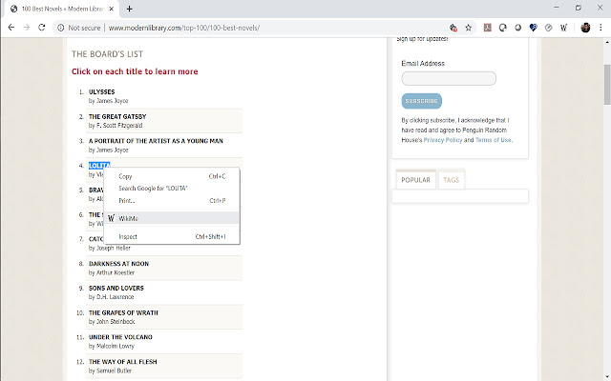Select the 100 Best Novels browser tab
This screenshot has width=611, height=381.
pos(60,9)
